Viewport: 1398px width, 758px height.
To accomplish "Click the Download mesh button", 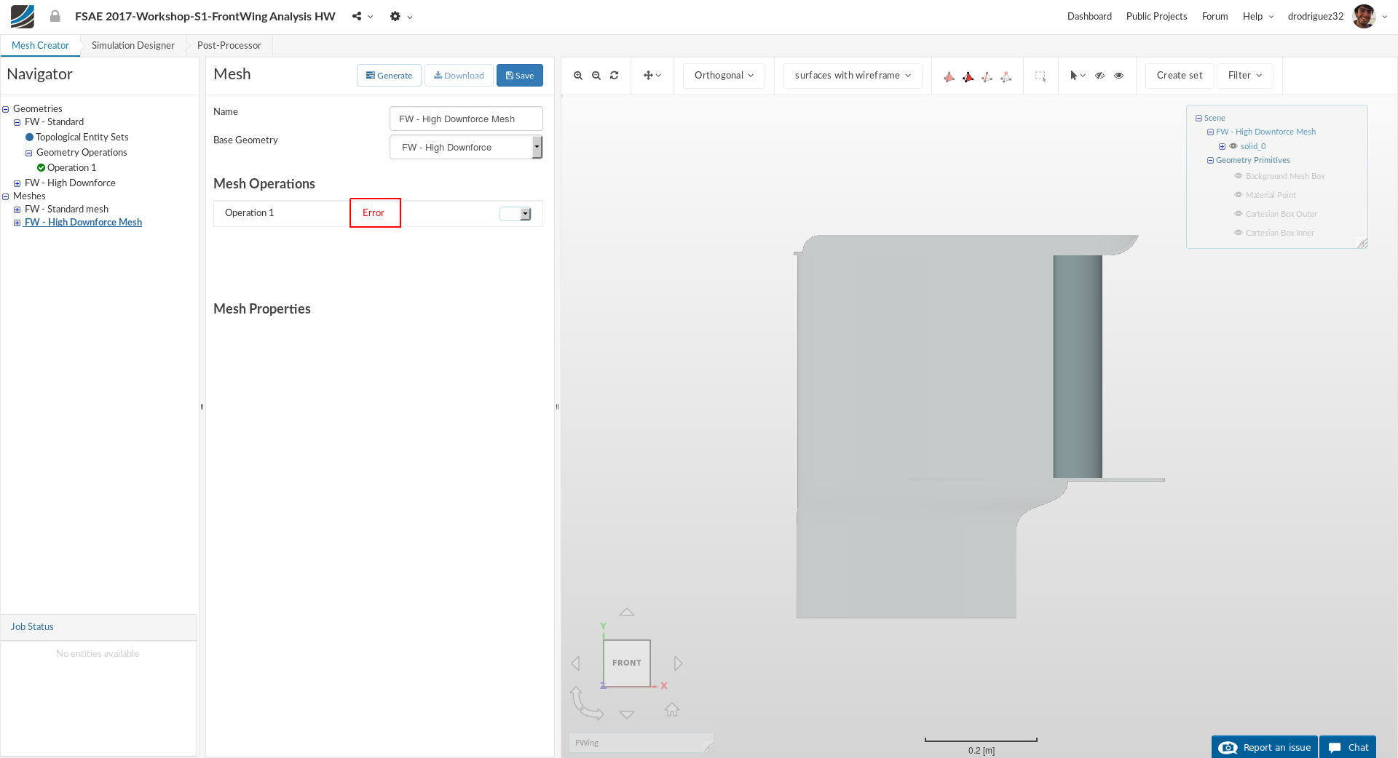I will click(x=459, y=76).
